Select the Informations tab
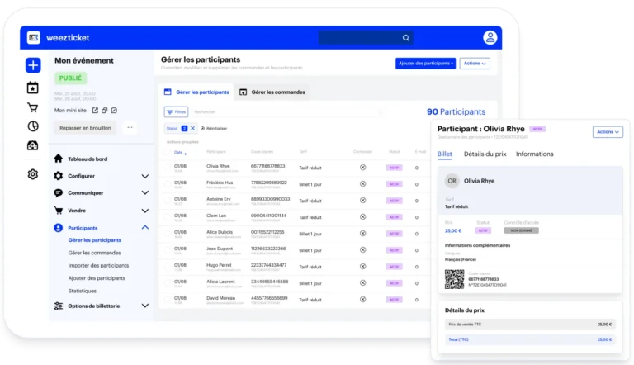Image resolution: width=634 pixels, height=365 pixels. point(535,154)
